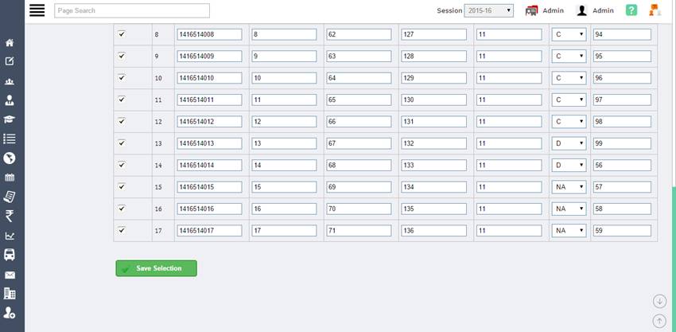This screenshot has height=332, width=676.
Task: Click the green help question mark icon
Action: pos(631,10)
